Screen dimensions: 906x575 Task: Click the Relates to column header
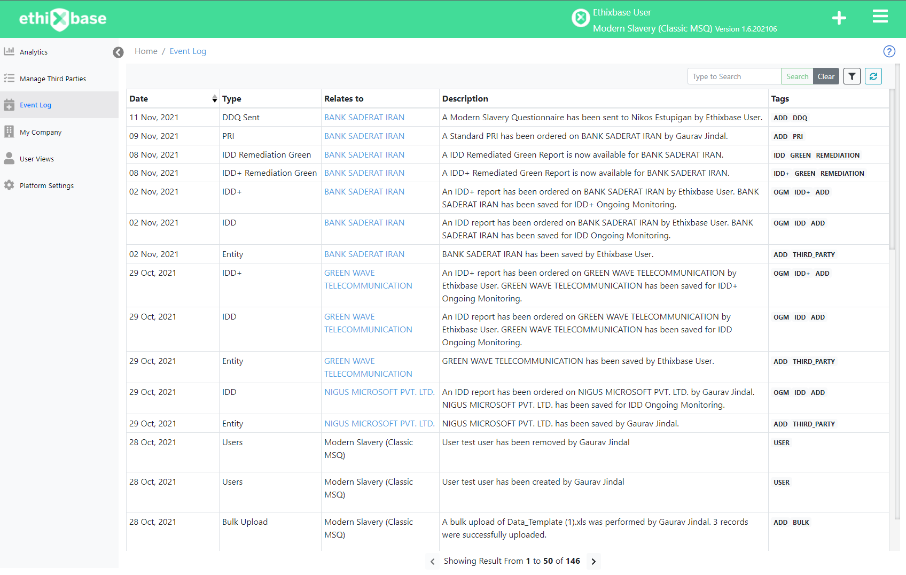click(x=380, y=99)
